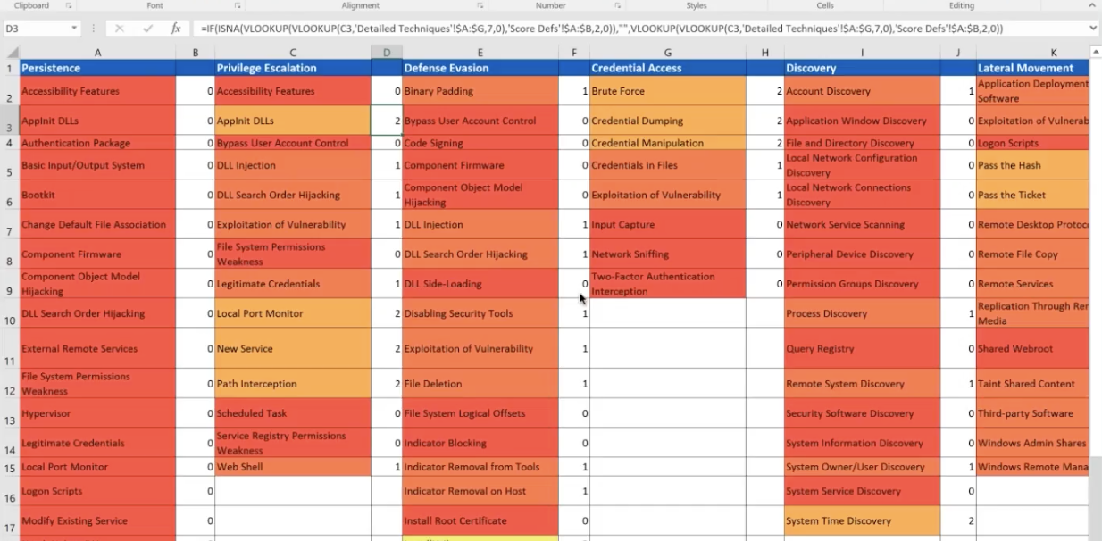
Task: Cancel the formula entry with the X icon
Action: click(x=121, y=29)
